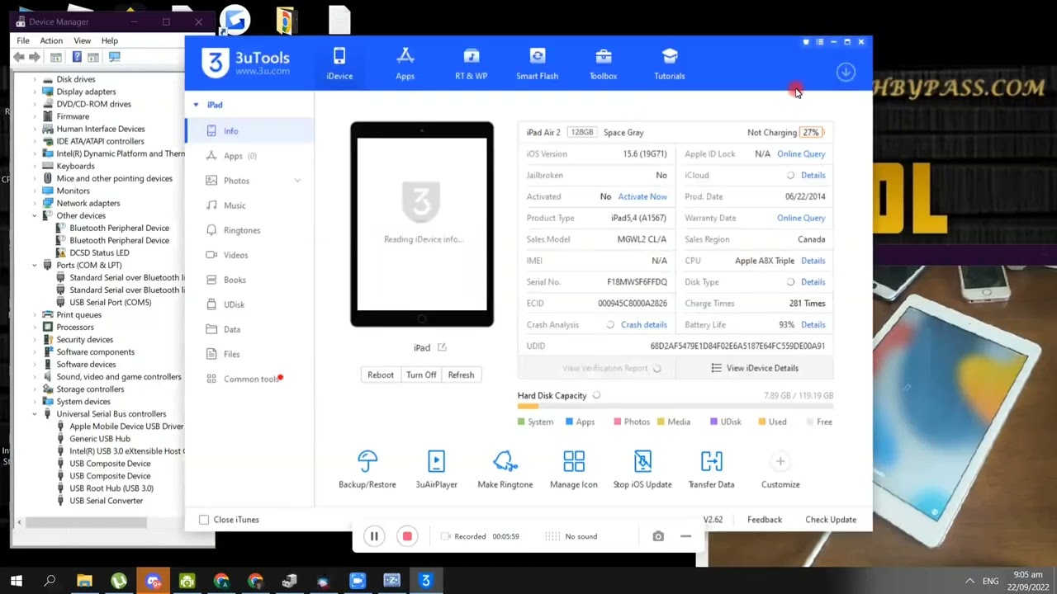Select Apple Mobile Device USB Driver
Image resolution: width=1057 pixels, height=594 pixels.
tap(126, 427)
